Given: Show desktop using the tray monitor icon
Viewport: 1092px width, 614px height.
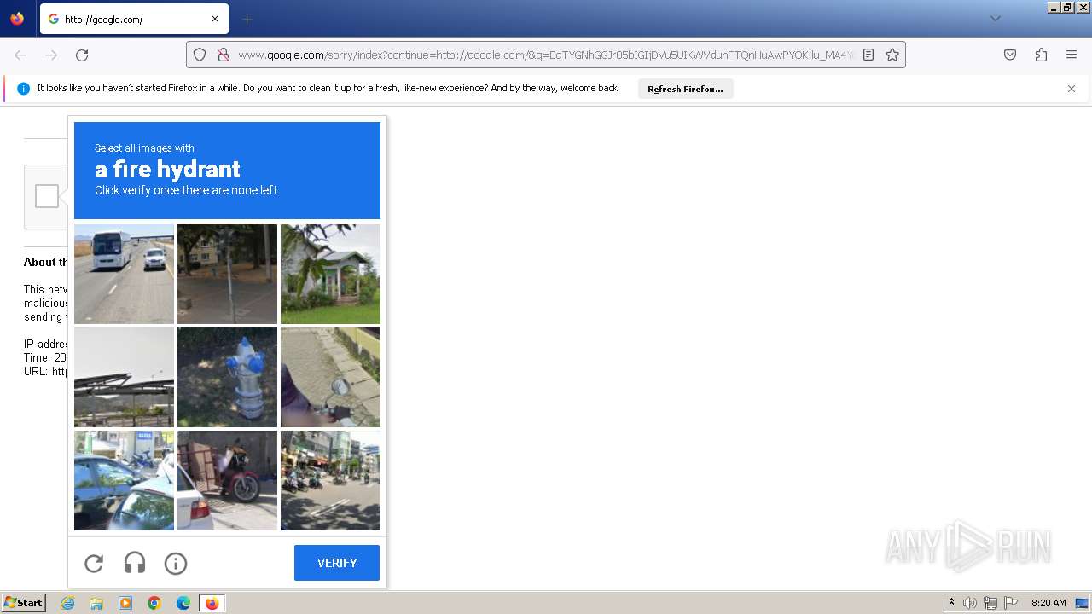Looking at the screenshot, I should pos(1082,603).
